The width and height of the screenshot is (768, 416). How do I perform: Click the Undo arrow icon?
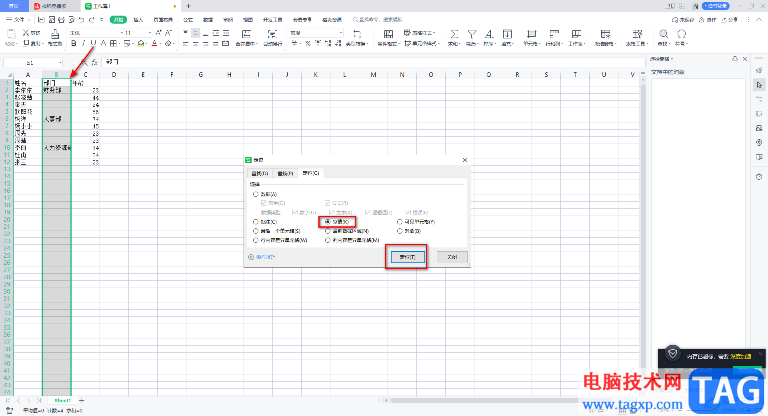tap(82, 20)
